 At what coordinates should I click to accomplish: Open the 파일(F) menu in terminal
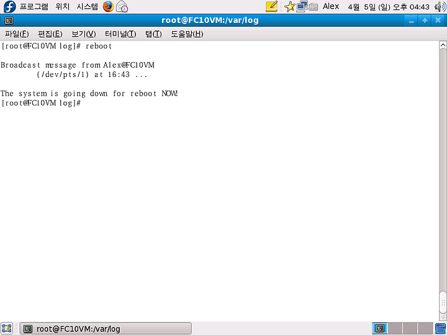[17, 34]
